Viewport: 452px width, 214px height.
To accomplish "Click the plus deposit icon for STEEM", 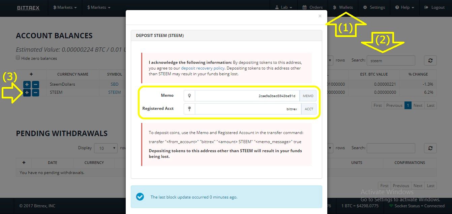I will [27, 92].
